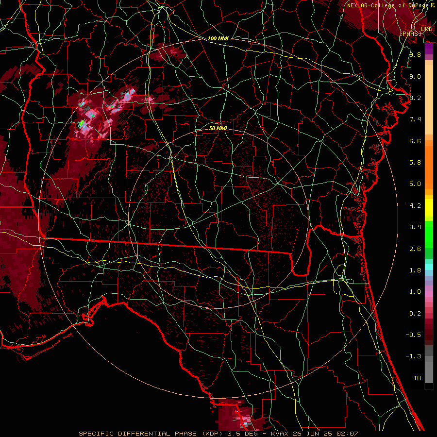This screenshot has height=437, width=437.
Task: Click the 0.2 legend value
Action: [415, 313]
